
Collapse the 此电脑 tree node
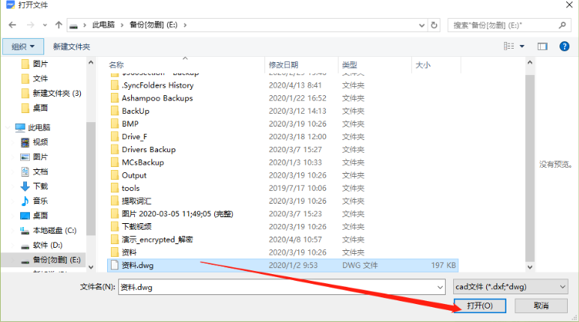(x=7, y=128)
